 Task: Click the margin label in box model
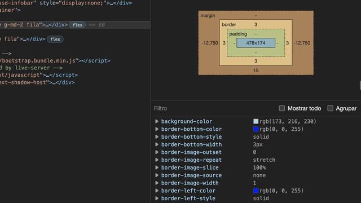click(208, 15)
